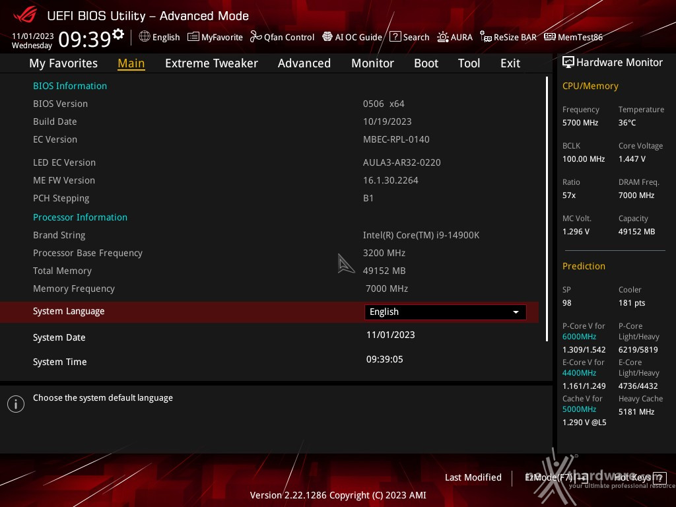Viewport: 676px width, 507px height.
Task: Click the English language label in toolbar
Action: (166, 37)
